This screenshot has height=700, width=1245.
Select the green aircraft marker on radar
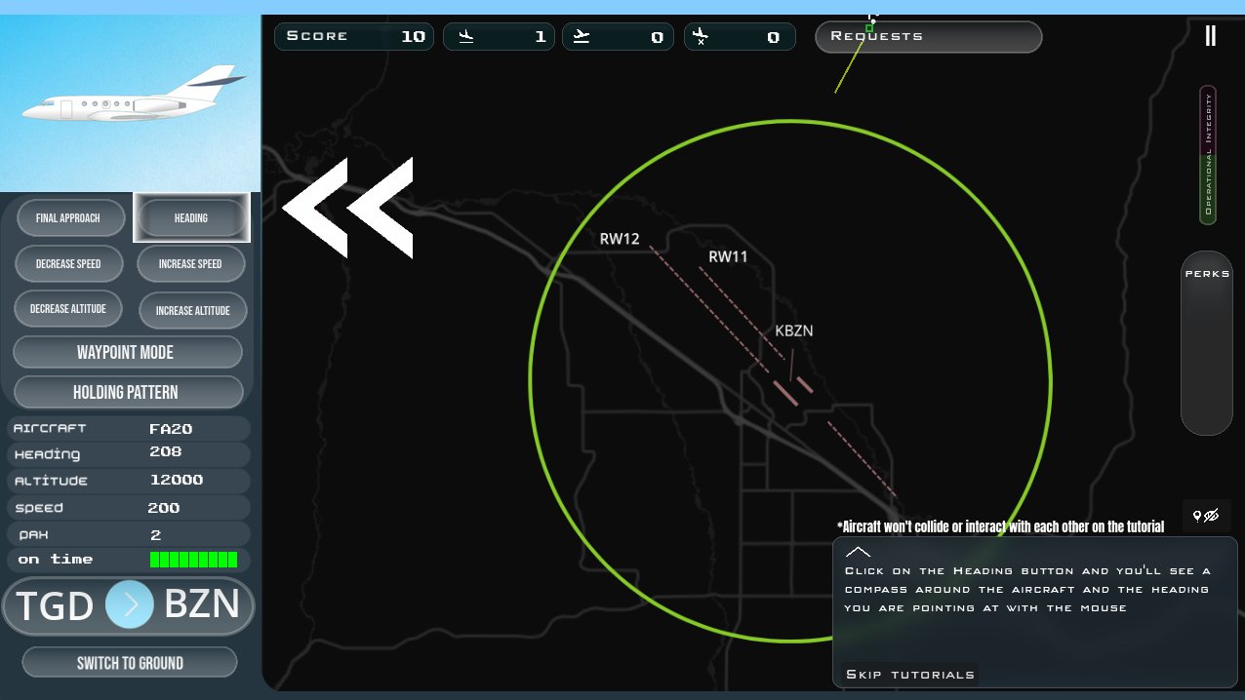pos(869,28)
